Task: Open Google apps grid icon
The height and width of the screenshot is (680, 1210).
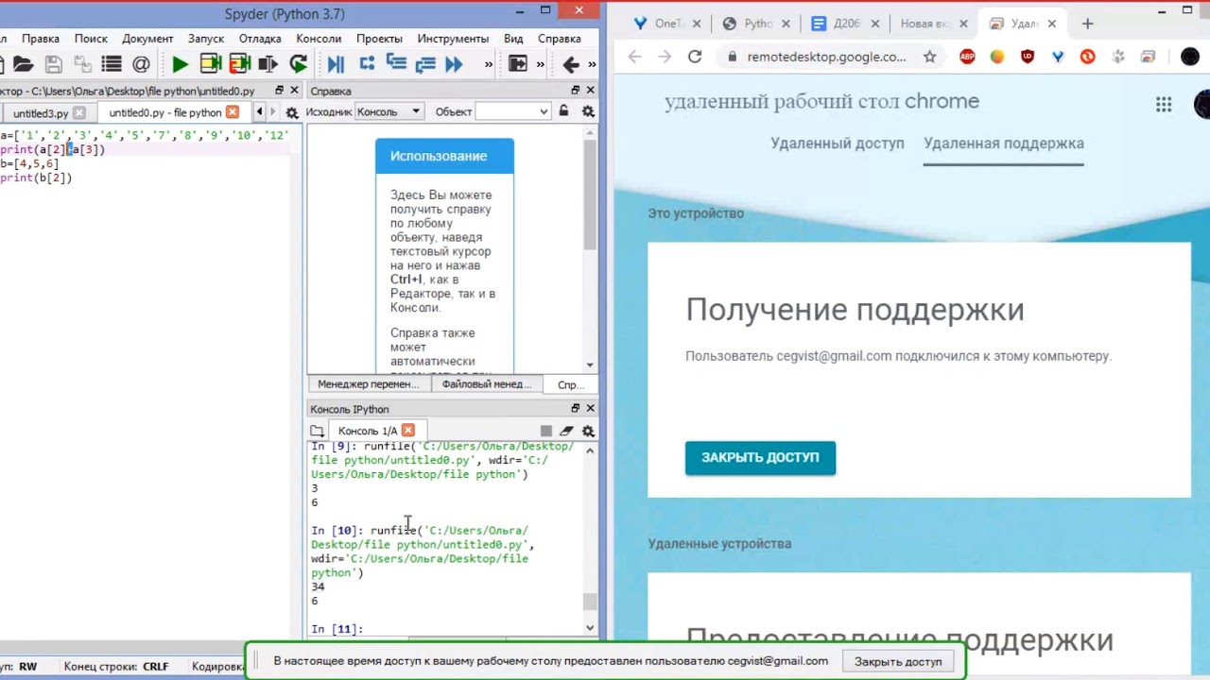Action: coord(1164,105)
